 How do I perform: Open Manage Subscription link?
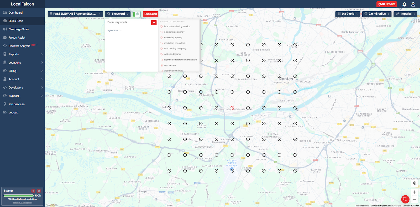click(x=22, y=203)
